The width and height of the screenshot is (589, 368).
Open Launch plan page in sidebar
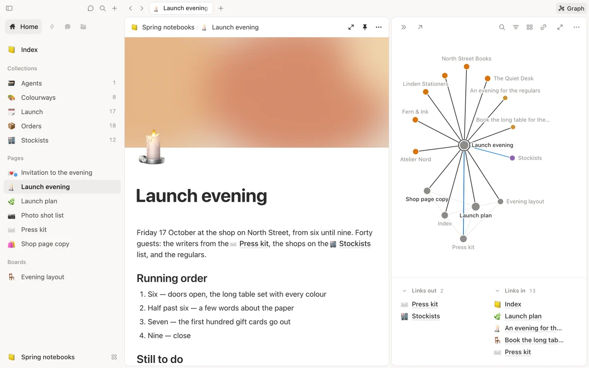(x=62, y=201)
